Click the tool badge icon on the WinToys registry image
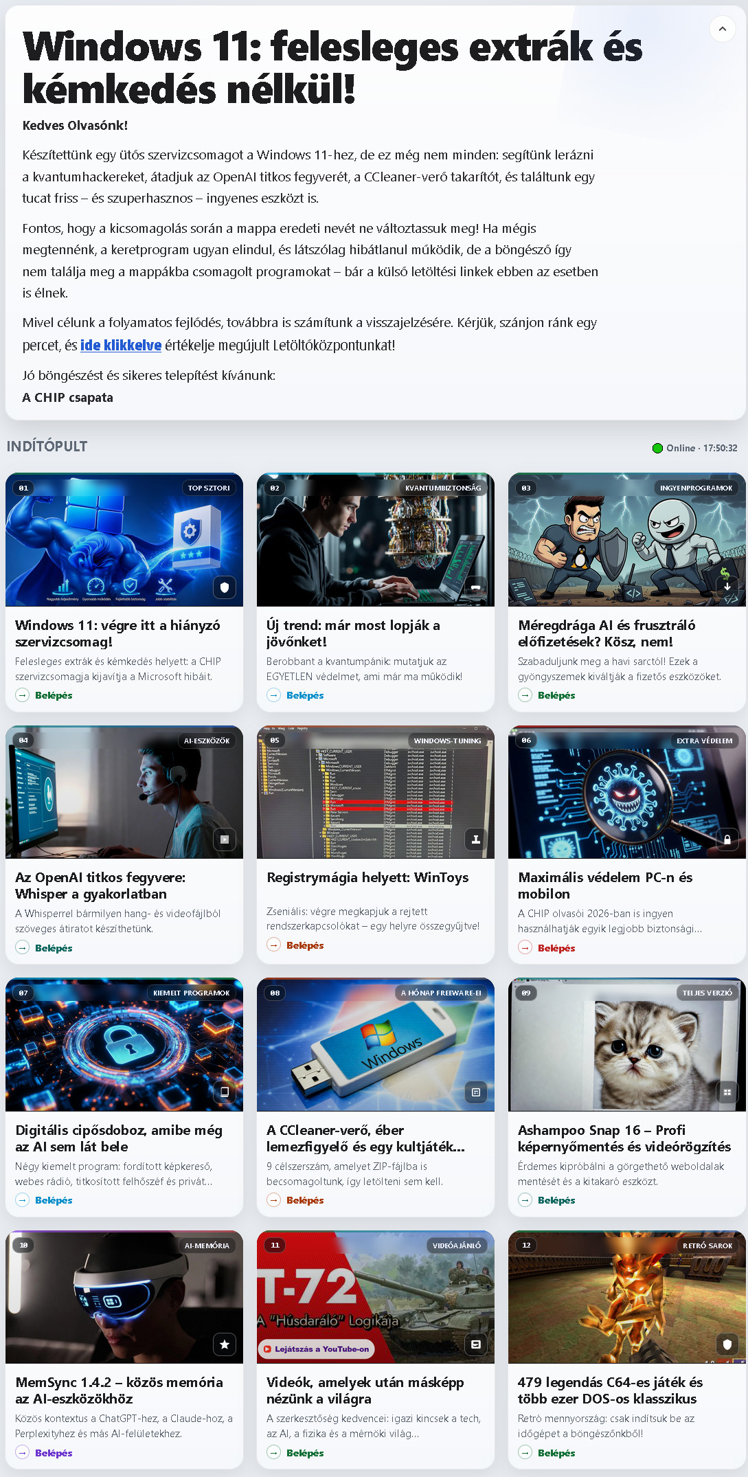The width and height of the screenshot is (748, 1477). pyautogui.click(x=475, y=839)
